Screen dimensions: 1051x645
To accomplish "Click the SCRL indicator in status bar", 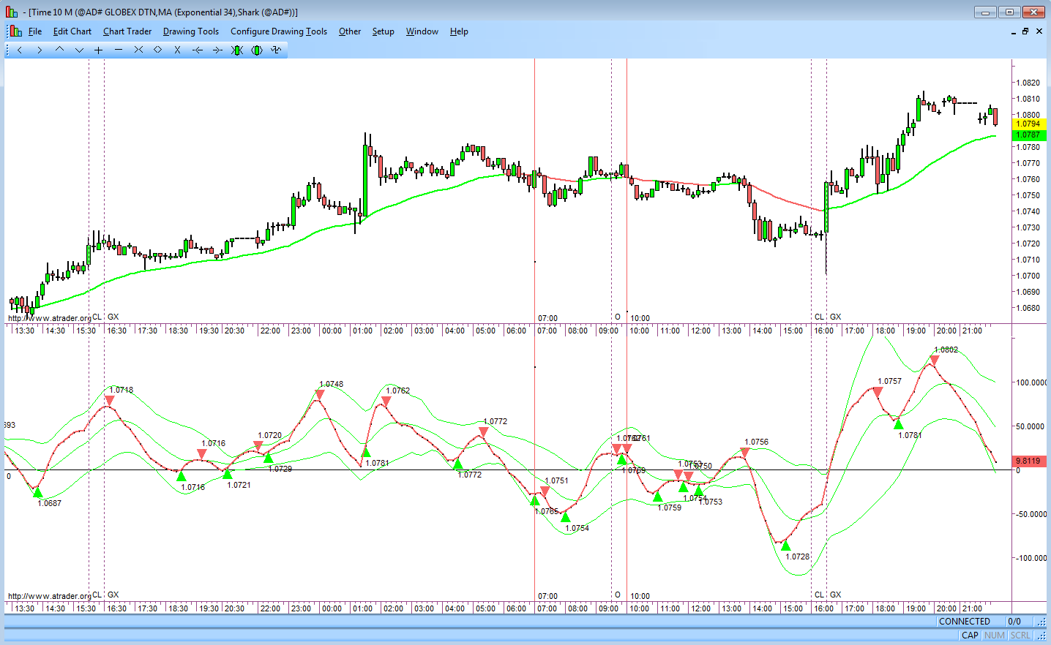I will 1020,635.
